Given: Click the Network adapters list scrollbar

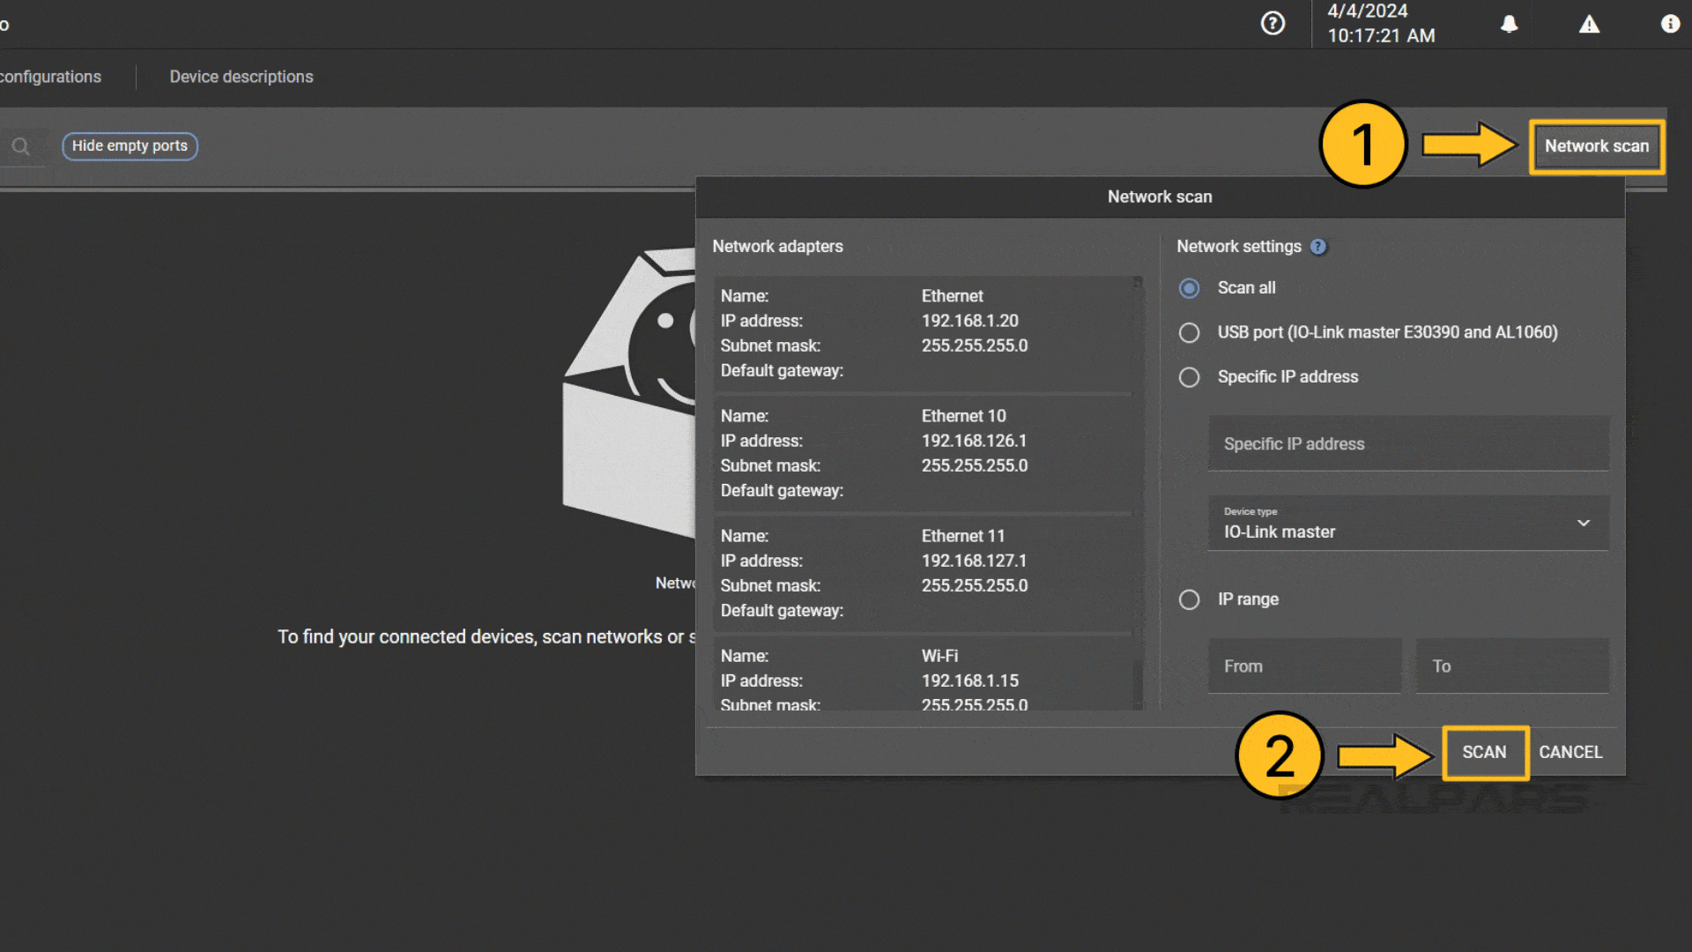Looking at the screenshot, I should coord(1138,494).
